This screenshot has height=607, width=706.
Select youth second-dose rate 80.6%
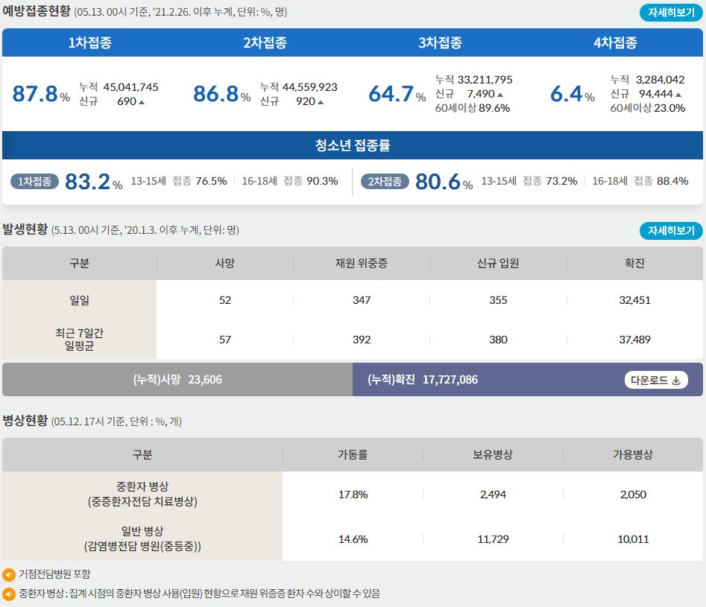pos(444,182)
